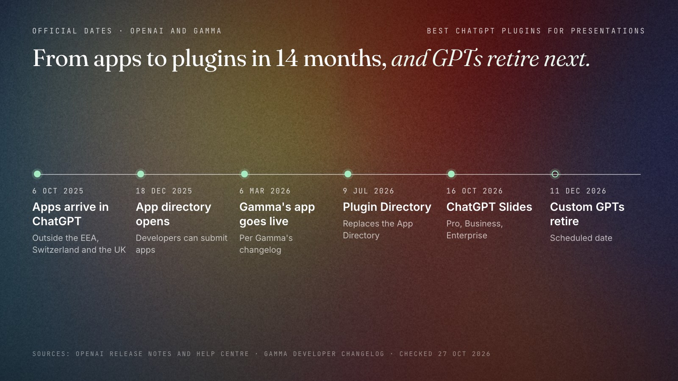The width and height of the screenshot is (678, 381).
Task: Click 'Outside the EEA, Switzerland and the UK' text
Action: (79, 244)
